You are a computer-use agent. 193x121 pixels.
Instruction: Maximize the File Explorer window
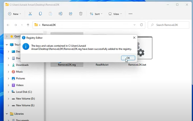pos(177,5)
